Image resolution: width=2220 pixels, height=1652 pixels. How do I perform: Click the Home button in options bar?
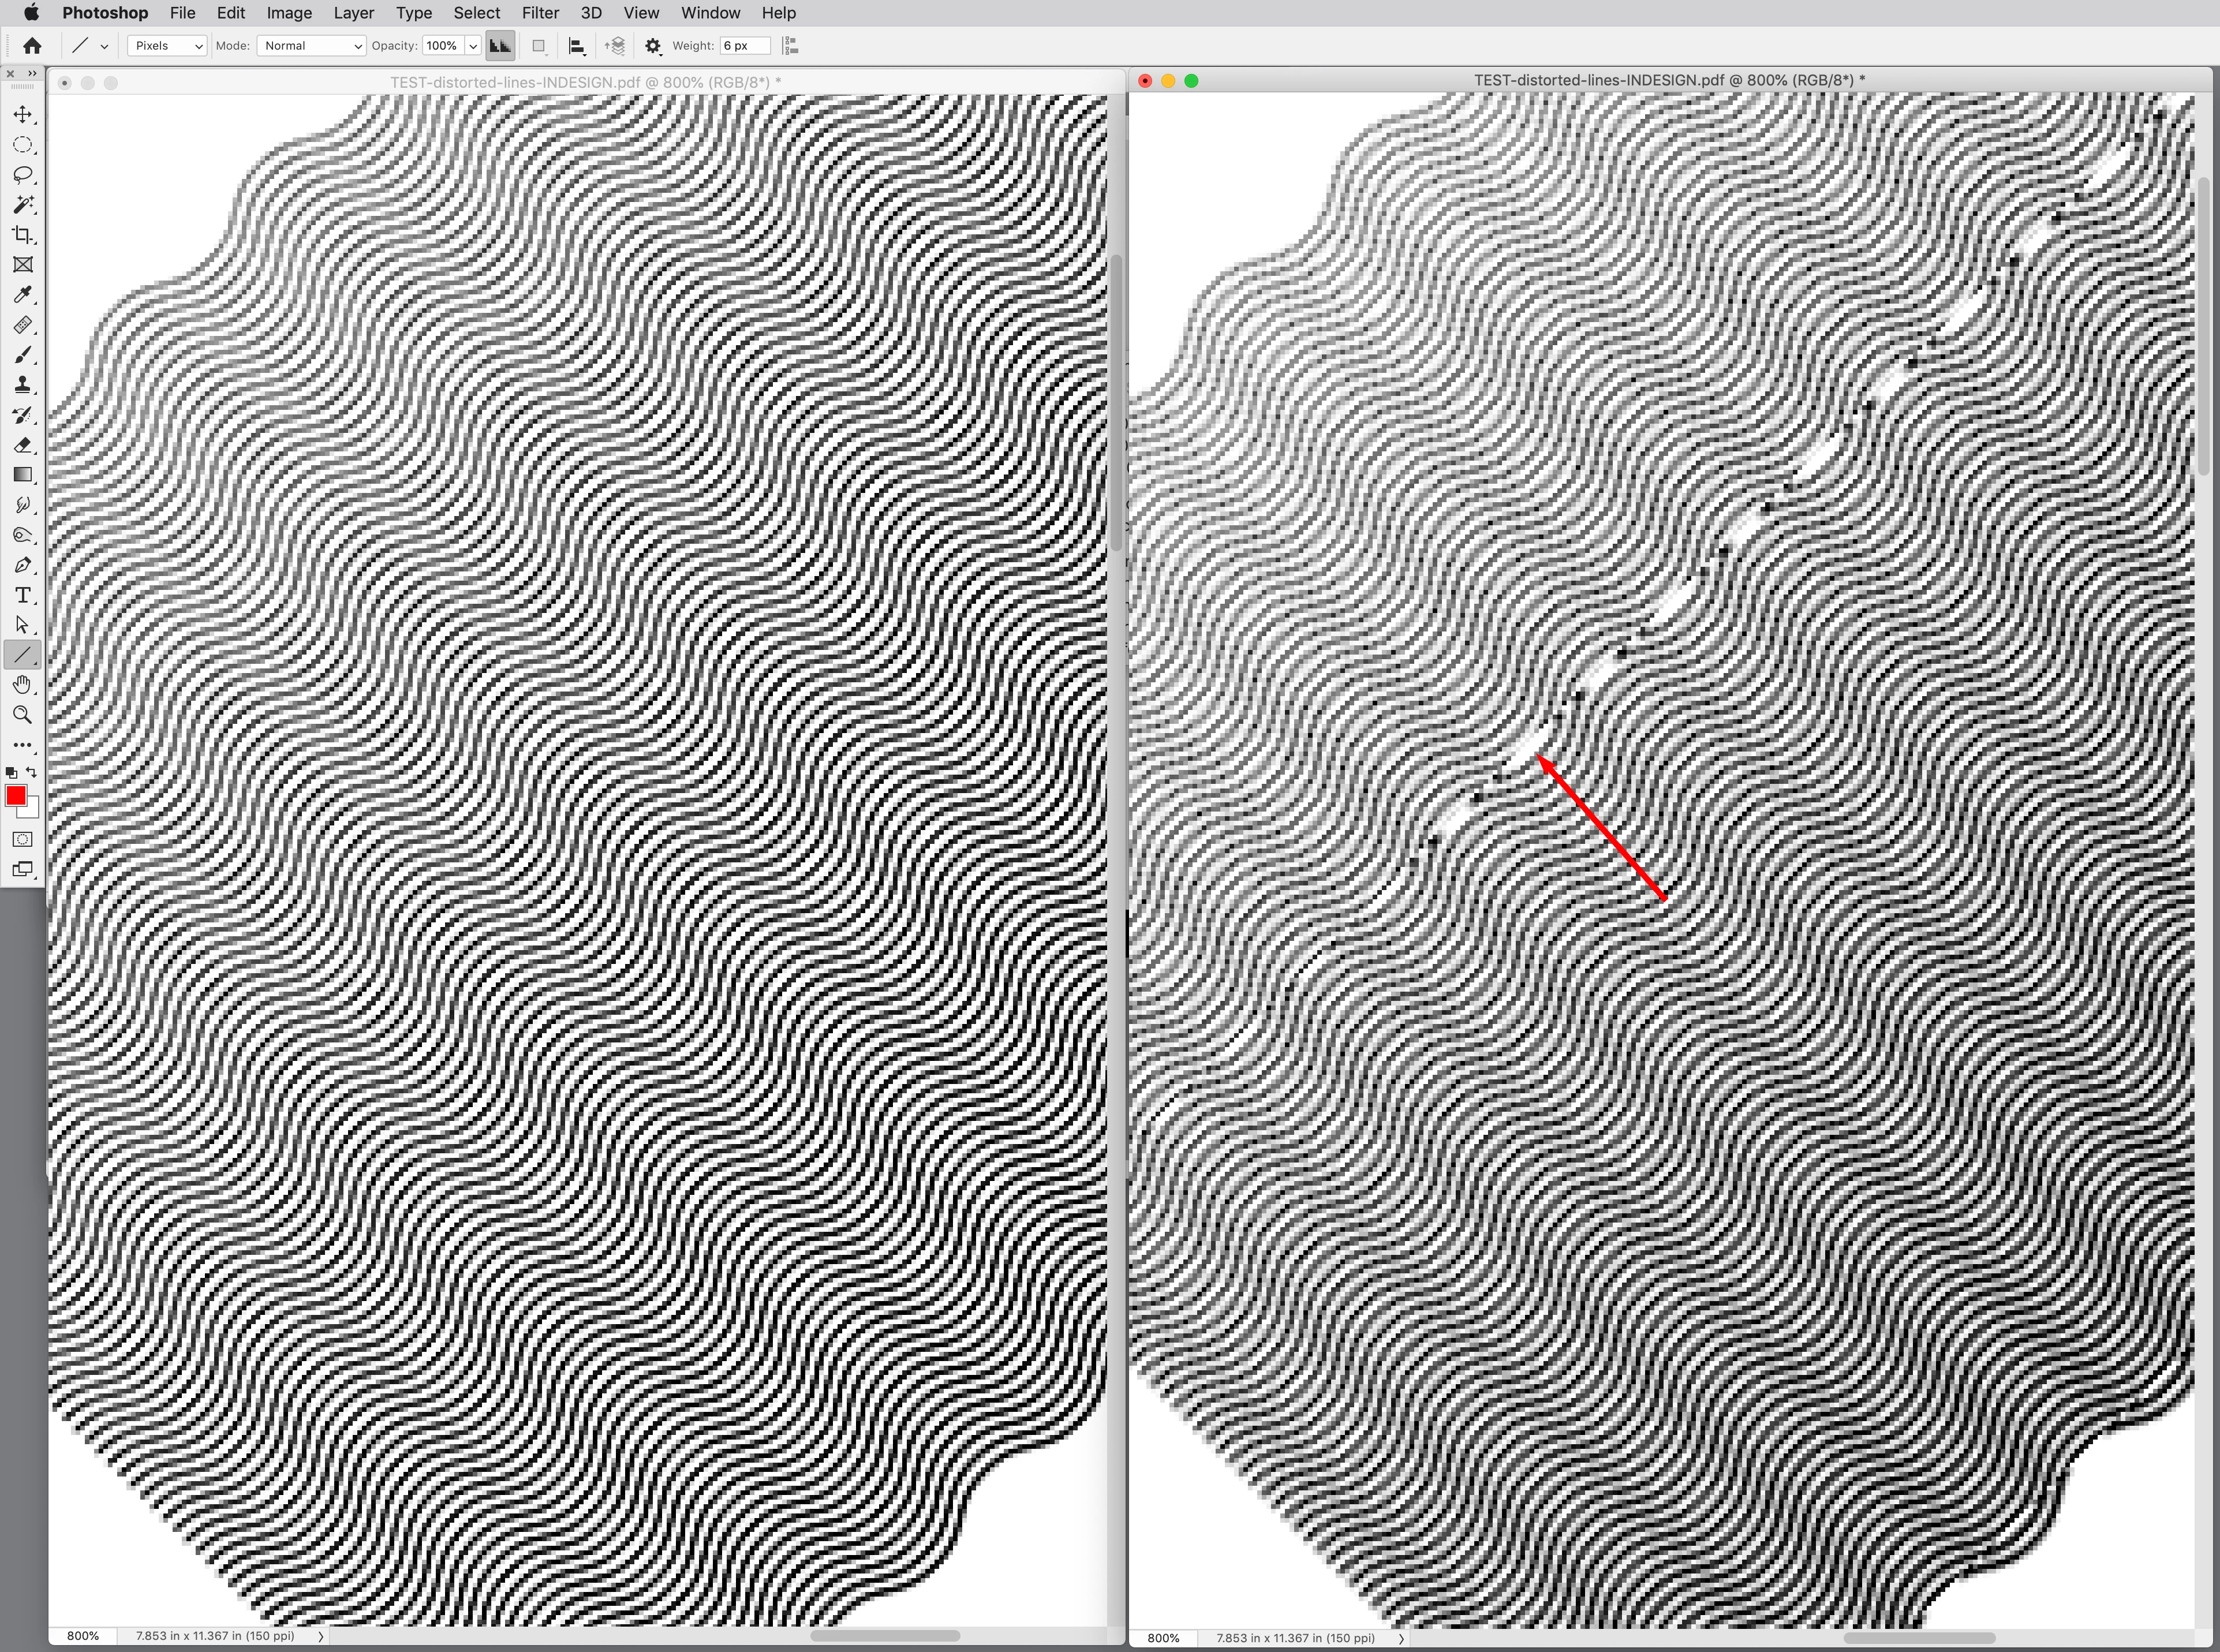[32, 46]
